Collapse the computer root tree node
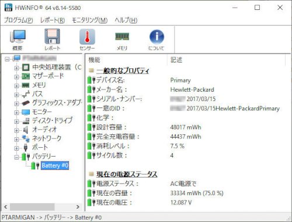 coord(7,59)
